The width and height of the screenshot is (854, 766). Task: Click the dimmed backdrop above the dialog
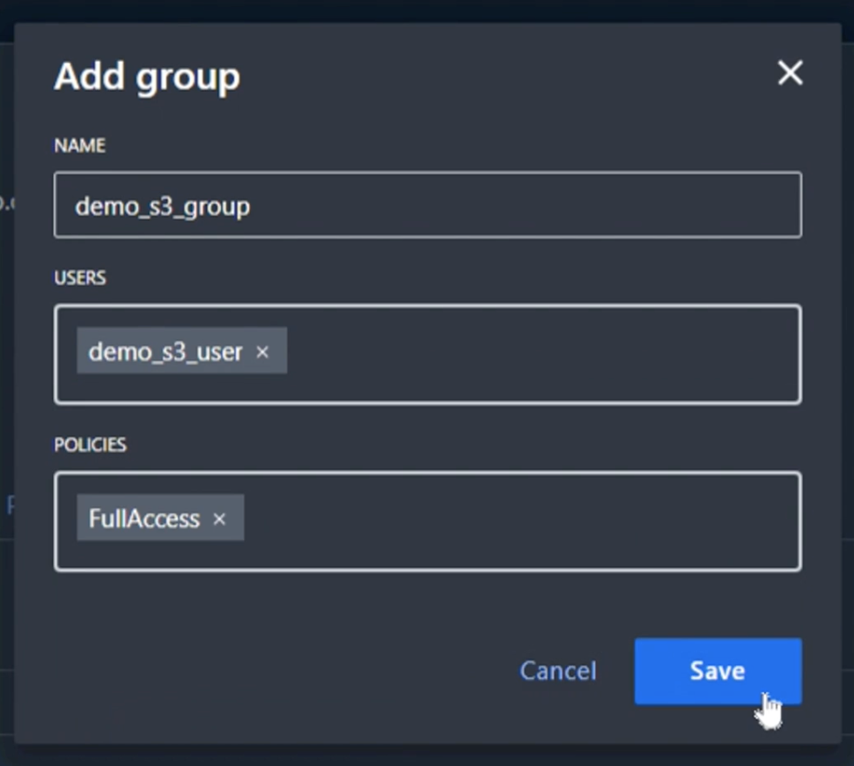tap(427, 11)
